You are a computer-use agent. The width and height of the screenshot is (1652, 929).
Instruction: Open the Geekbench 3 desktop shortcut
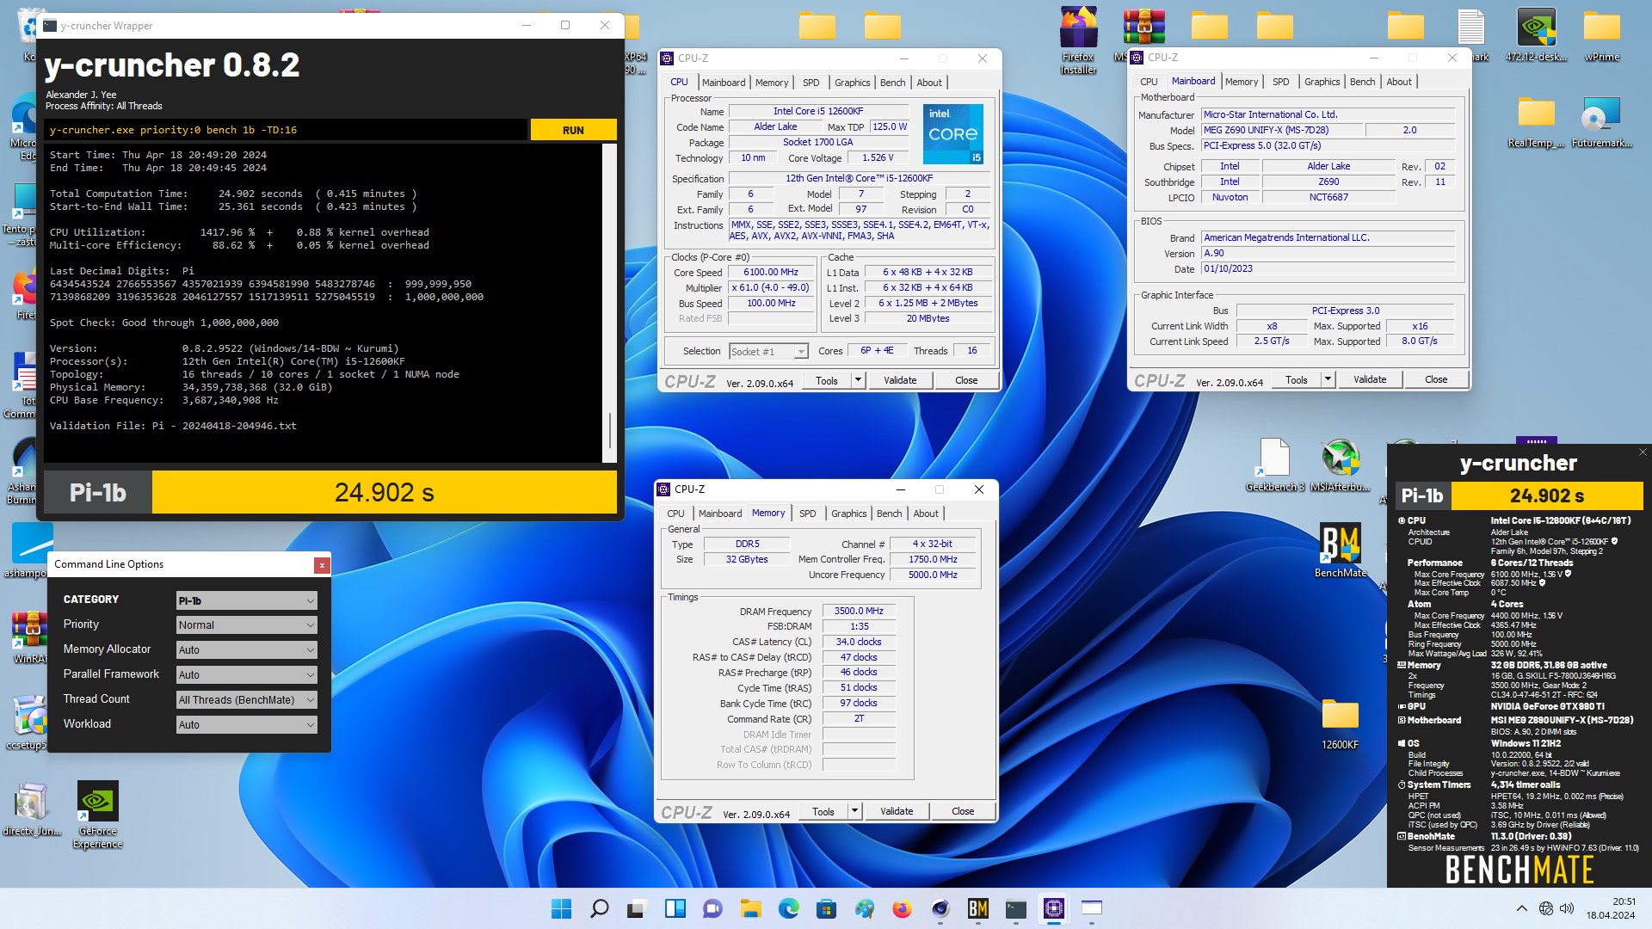point(1274,465)
